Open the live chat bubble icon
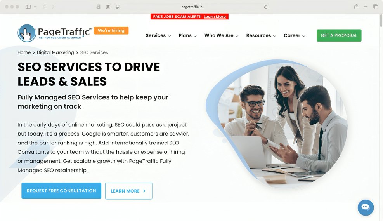Image resolution: width=383 pixels, height=221 pixels. 366,207
